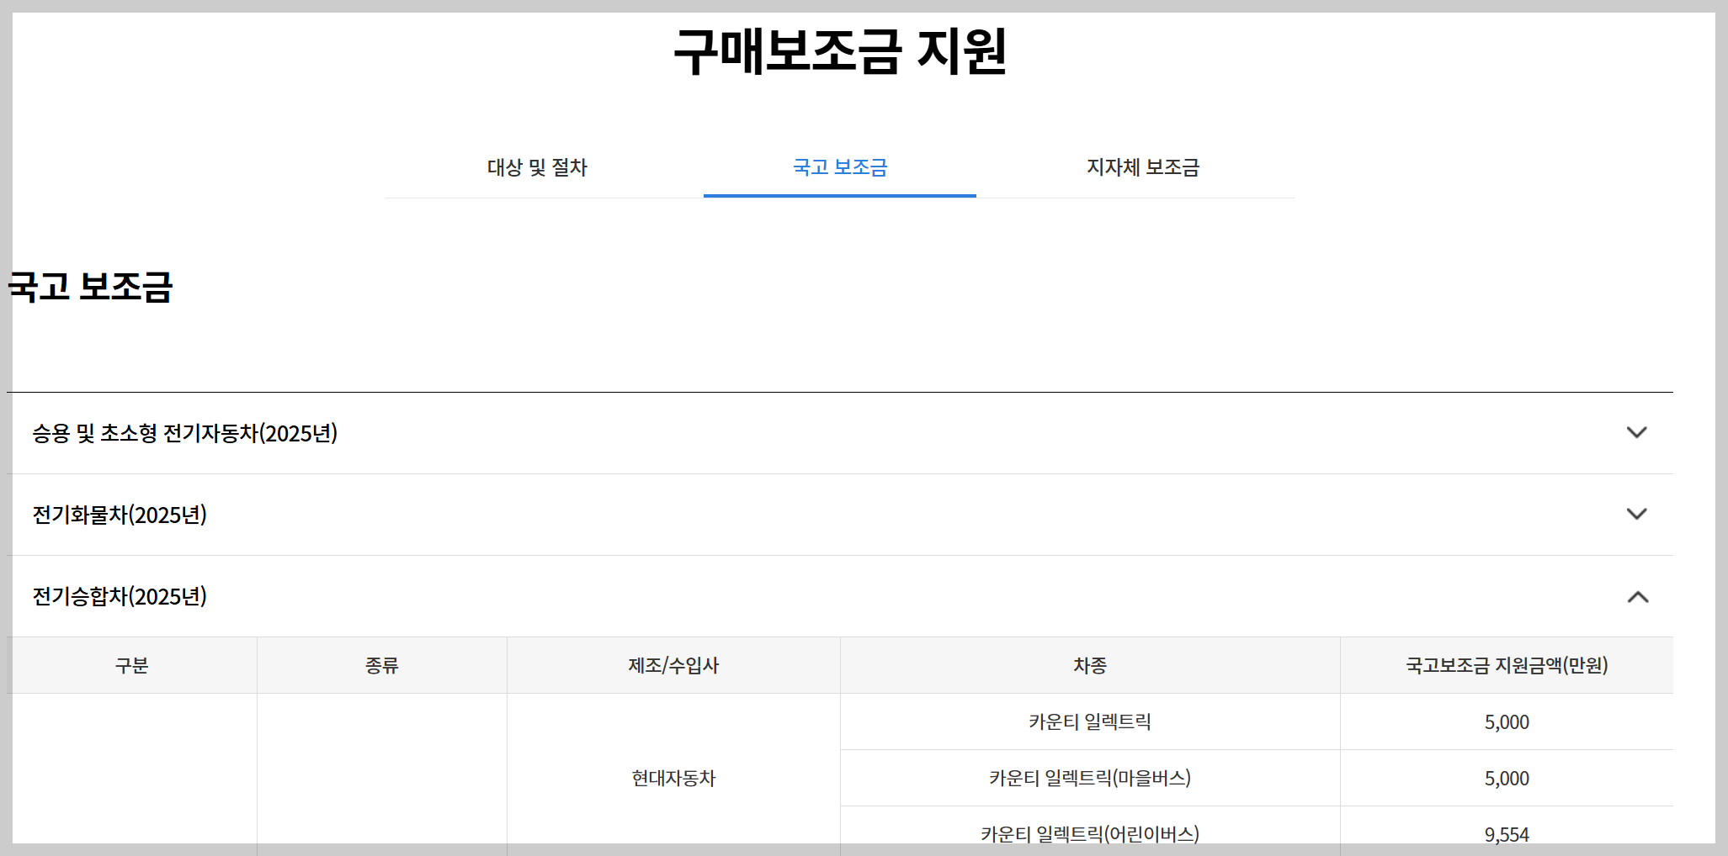Screen dimensions: 1728x856
Task: Select the 카운티 일렉트릭(마을버스) cell
Action: pos(1090,778)
